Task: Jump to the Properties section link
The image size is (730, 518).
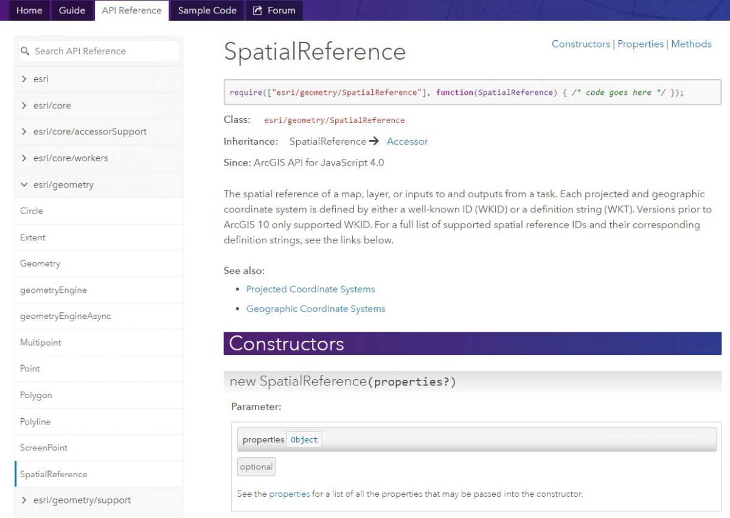Action: pos(640,44)
